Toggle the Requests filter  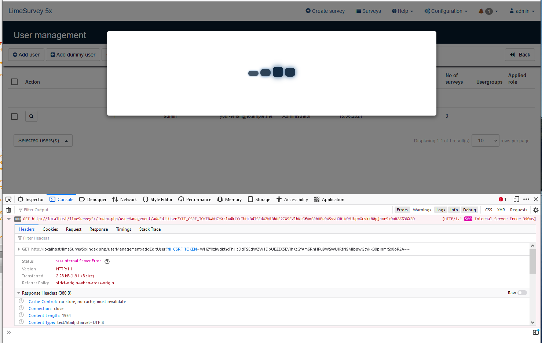pyautogui.click(x=519, y=210)
